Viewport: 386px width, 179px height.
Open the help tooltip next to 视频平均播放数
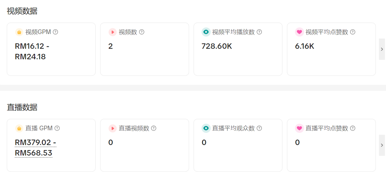pyautogui.click(x=259, y=32)
